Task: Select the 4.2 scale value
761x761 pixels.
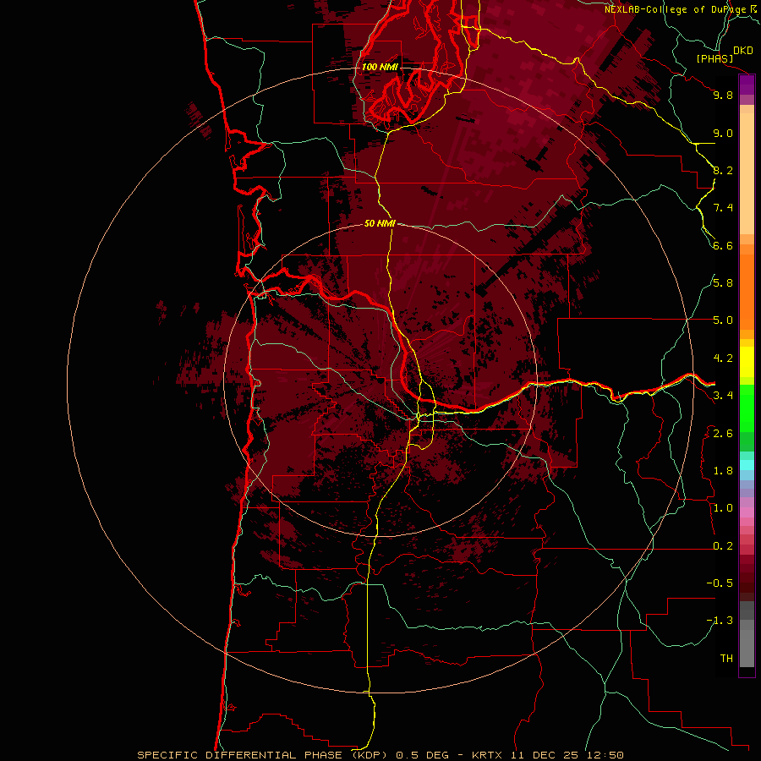Action: pos(723,359)
